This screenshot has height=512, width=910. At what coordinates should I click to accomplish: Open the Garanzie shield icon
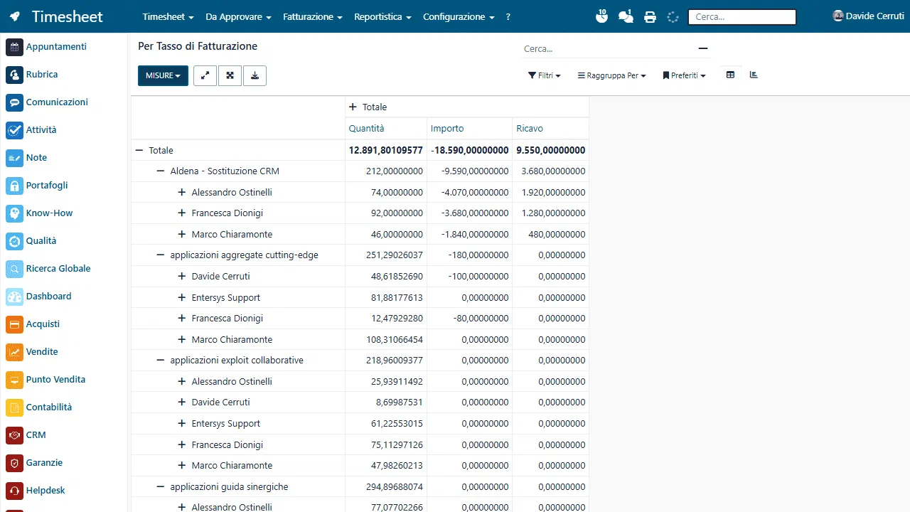14,463
